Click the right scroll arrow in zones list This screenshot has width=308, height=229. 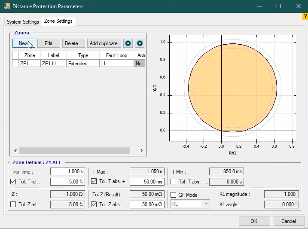click(142, 151)
